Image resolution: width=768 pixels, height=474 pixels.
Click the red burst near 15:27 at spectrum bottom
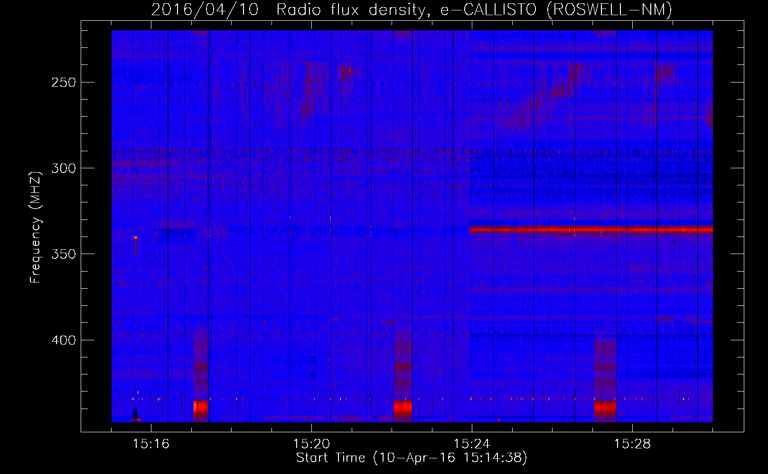[x=605, y=407]
